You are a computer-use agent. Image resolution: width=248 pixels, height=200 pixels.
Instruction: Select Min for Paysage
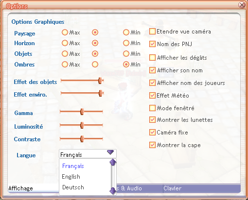pyautogui.click(x=126, y=33)
